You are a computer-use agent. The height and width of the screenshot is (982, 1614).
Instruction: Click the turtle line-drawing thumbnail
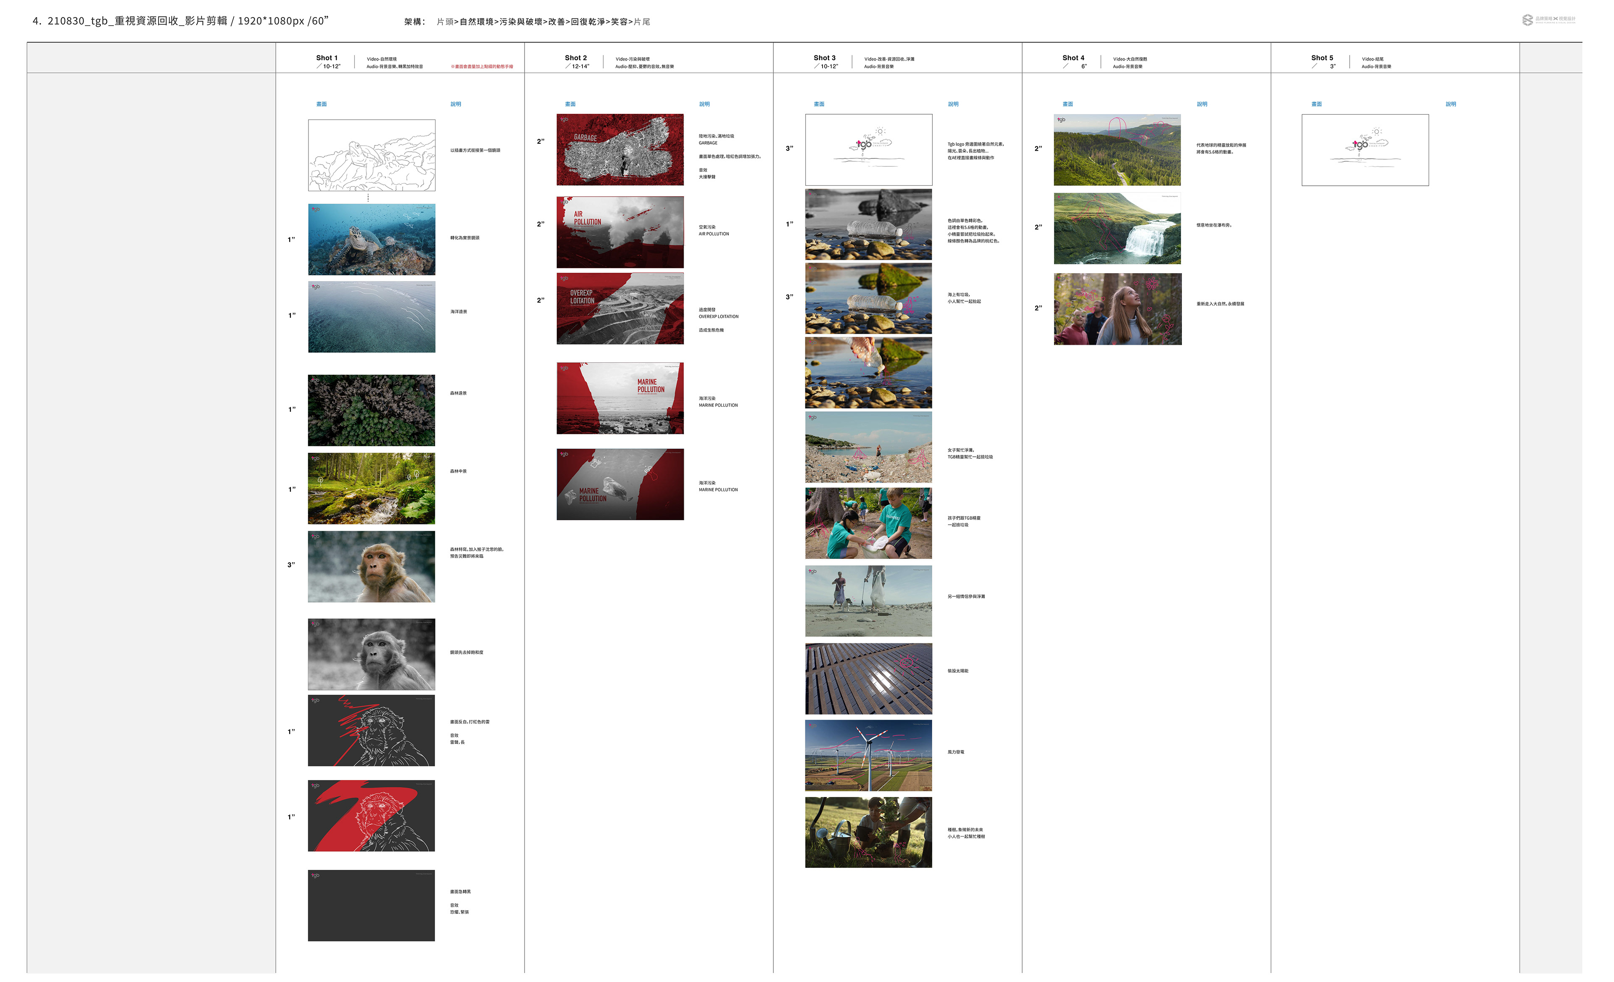point(372,155)
